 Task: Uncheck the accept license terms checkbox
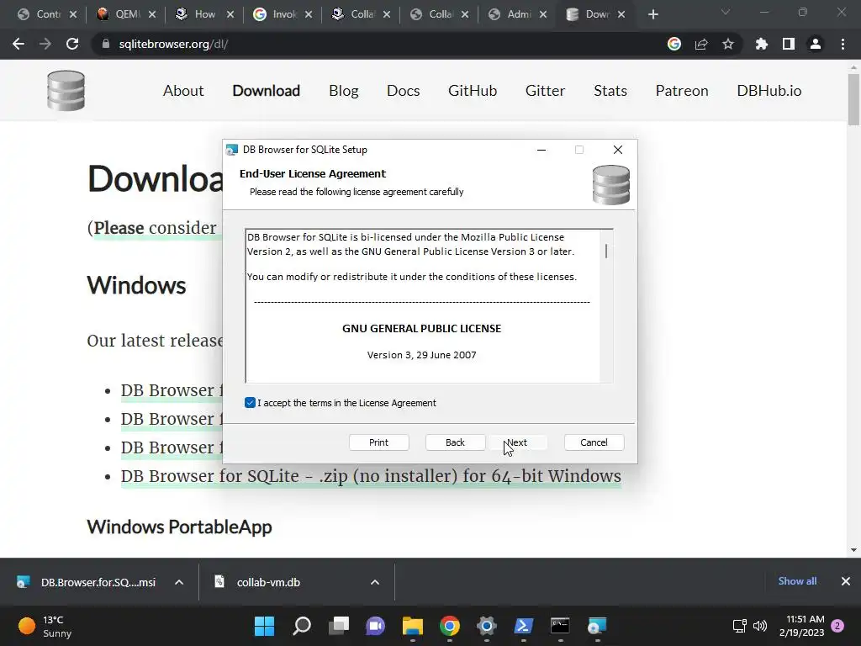click(x=250, y=403)
